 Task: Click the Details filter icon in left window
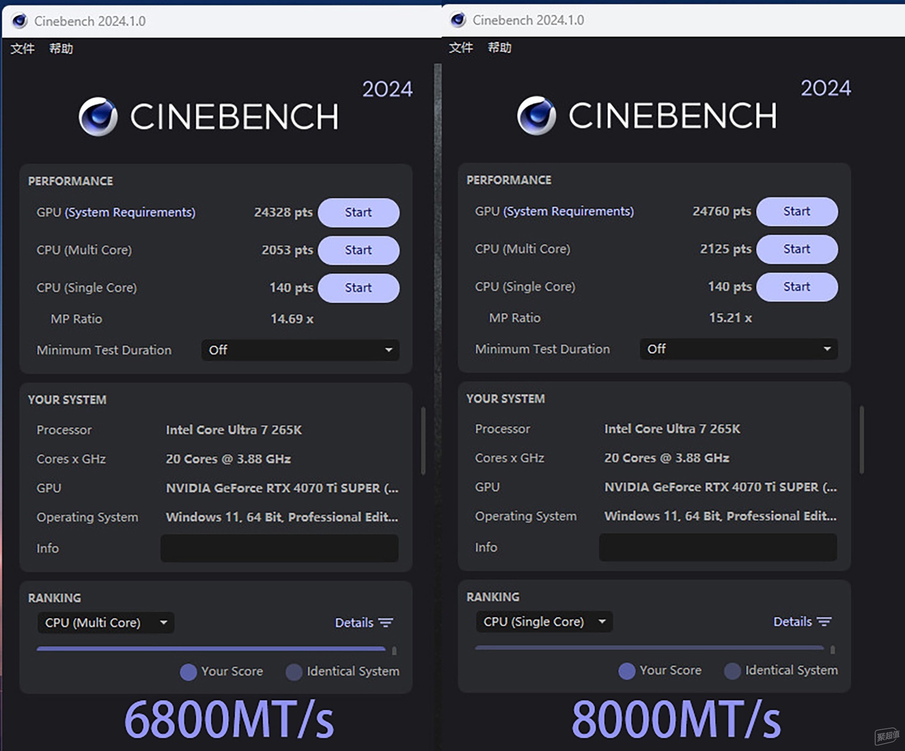(x=386, y=623)
